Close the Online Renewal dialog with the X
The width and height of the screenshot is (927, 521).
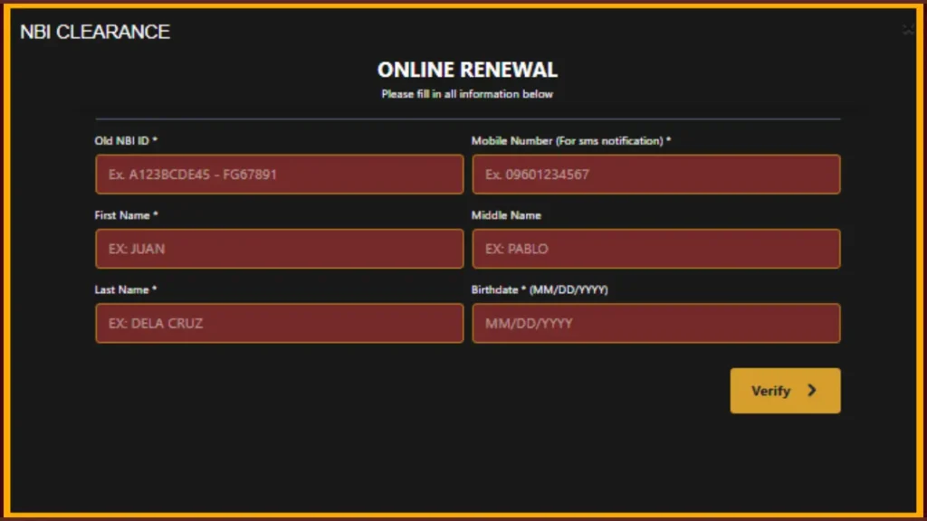tap(908, 31)
